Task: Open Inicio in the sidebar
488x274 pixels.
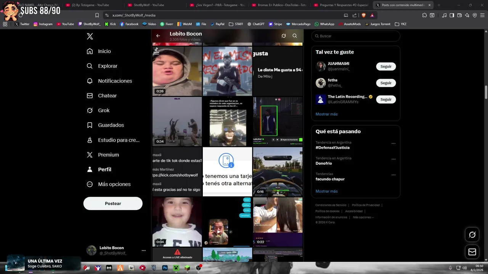Action: coord(99,51)
